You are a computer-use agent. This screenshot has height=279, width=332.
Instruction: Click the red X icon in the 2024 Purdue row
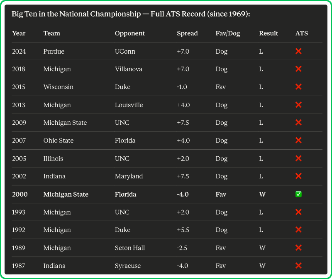tap(298, 52)
